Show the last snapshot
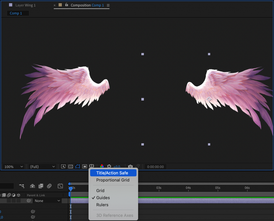Viewport: 274px width, 221px height. pos(137,167)
